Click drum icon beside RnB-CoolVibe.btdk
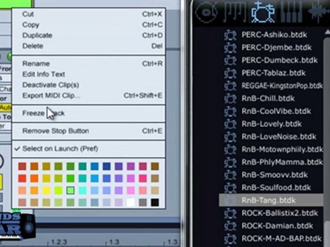 (x=230, y=111)
